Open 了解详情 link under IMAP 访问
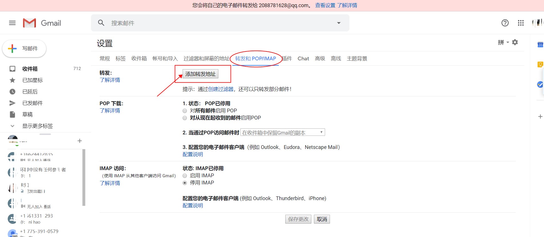The image size is (544, 237). click(x=110, y=183)
